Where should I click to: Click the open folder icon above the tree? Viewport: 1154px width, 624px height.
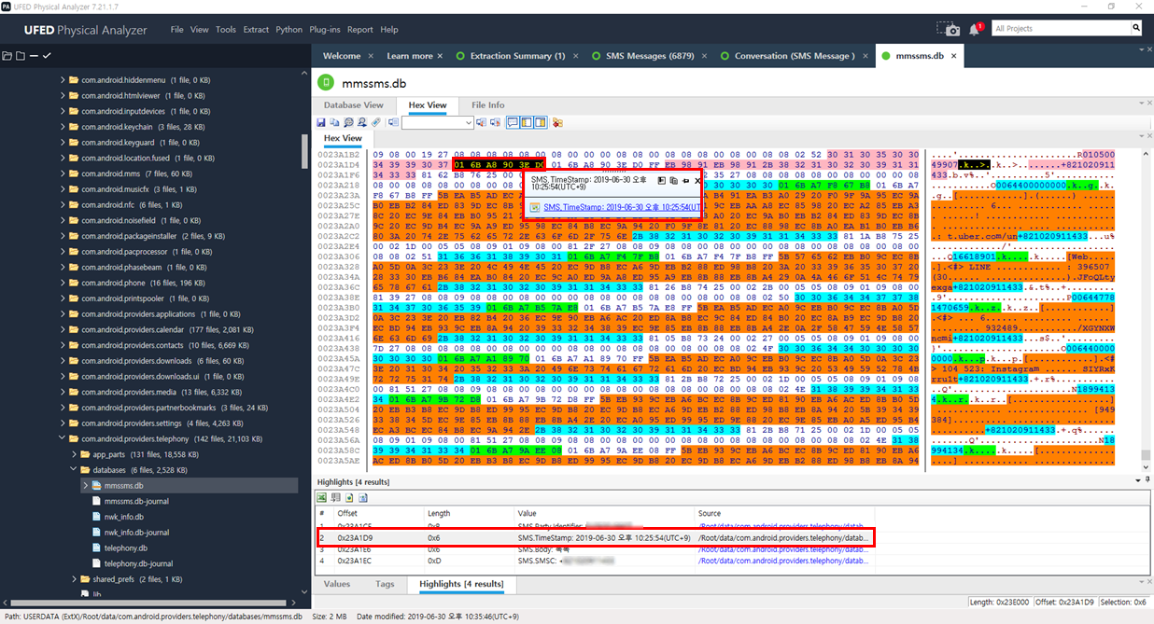pos(7,56)
